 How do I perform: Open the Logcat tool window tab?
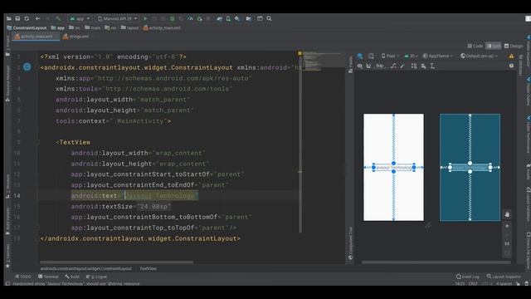coord(96,277)
